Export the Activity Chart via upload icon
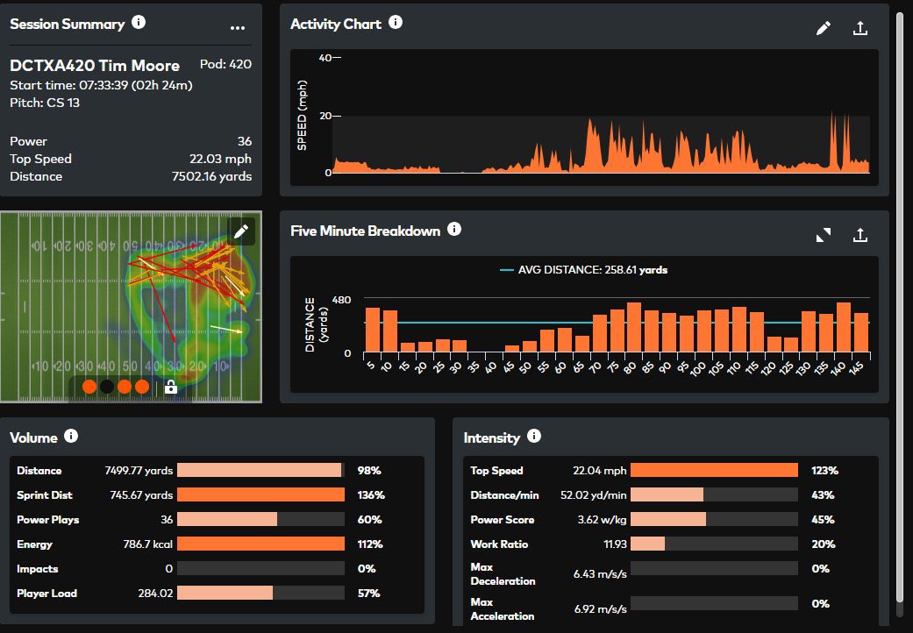The height and width of the screenshot is (633, 913). pyautogui.click(x=860, y=28)
